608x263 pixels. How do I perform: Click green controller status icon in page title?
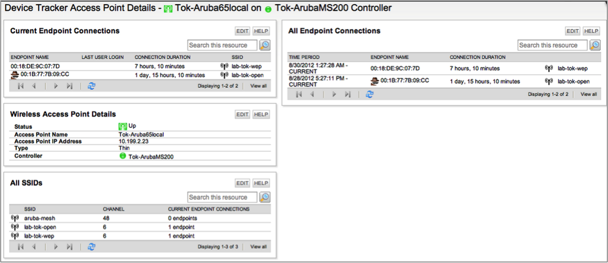click(x=267, y=9)
